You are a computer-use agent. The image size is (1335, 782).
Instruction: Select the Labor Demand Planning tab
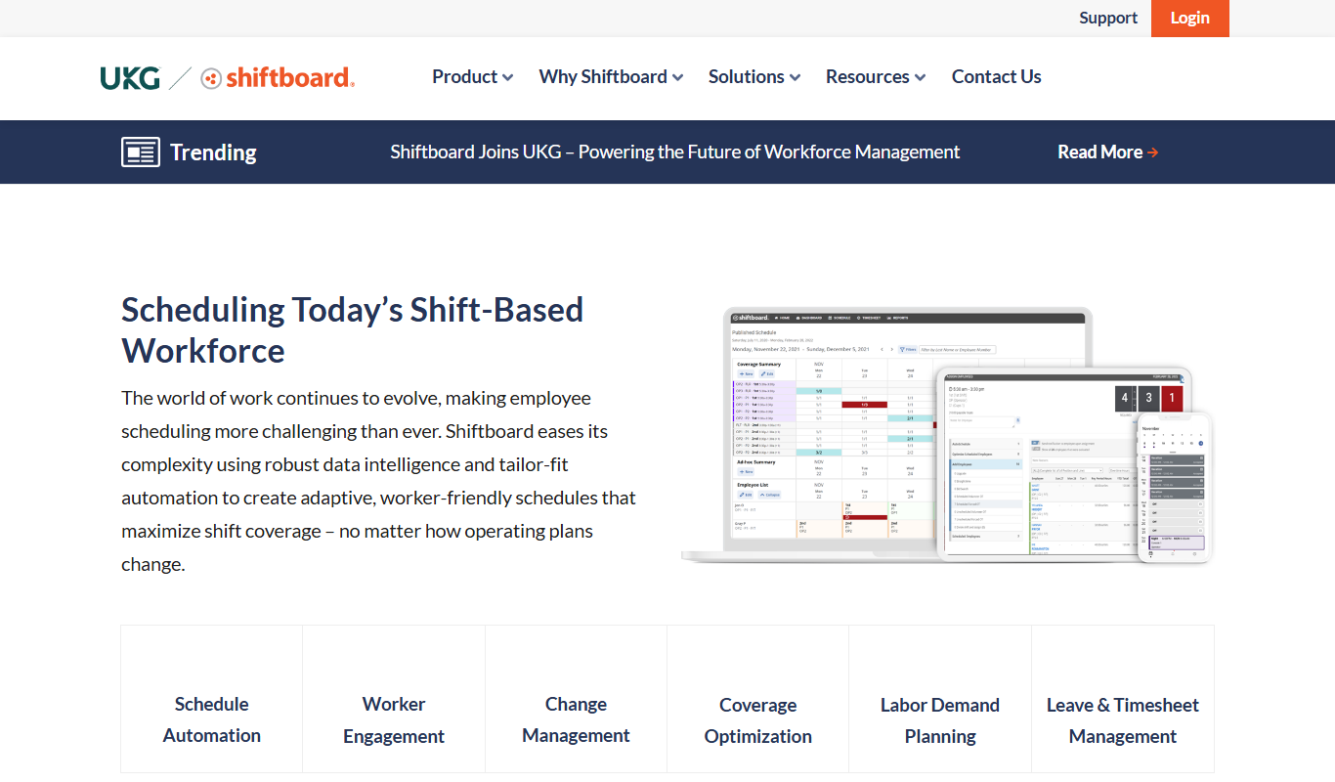click(x=940, y=699)
